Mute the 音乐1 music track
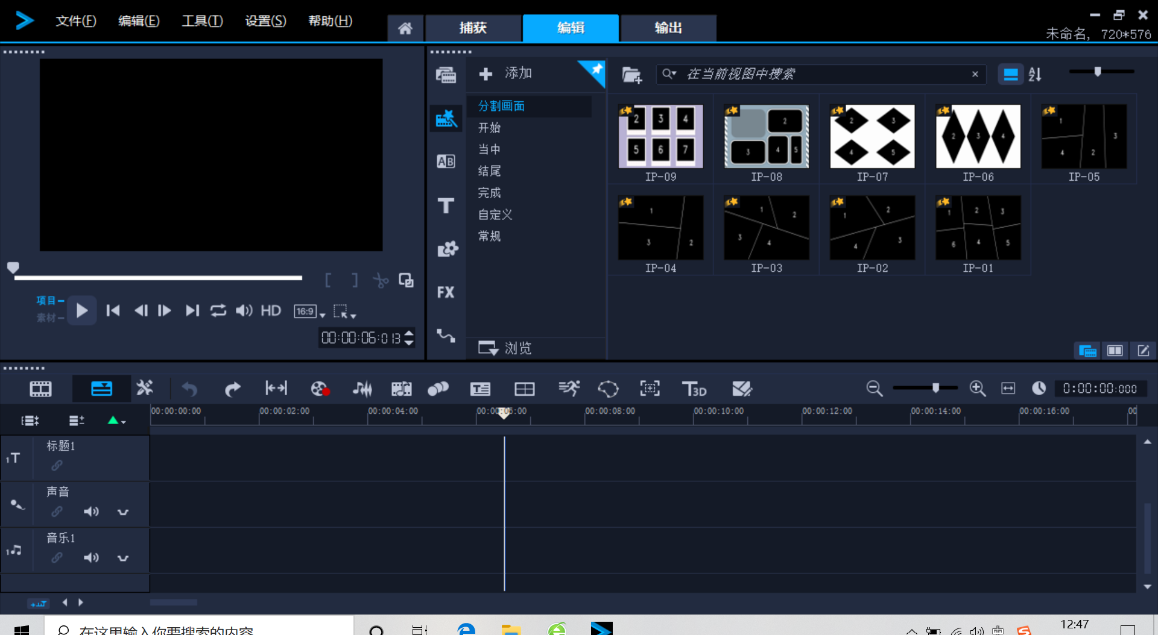 tap(91, 558)
